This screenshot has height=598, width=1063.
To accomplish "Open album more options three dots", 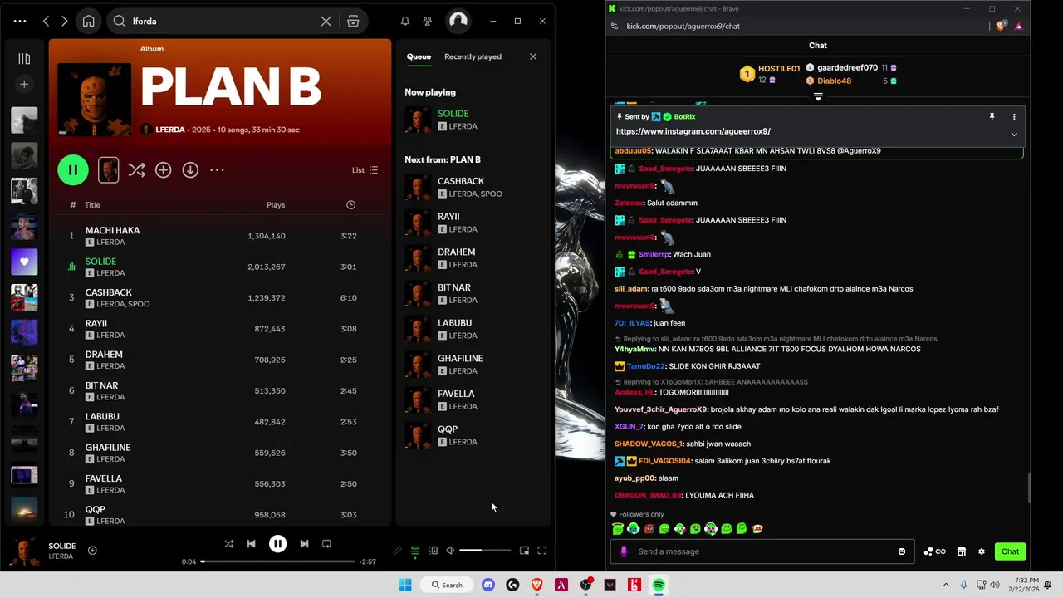I will [217, 170].
